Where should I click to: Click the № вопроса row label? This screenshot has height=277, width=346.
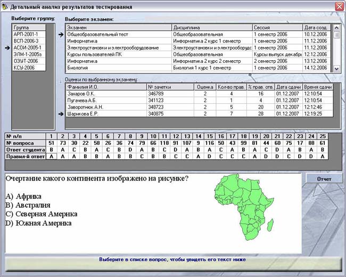[x=25, y=143]
